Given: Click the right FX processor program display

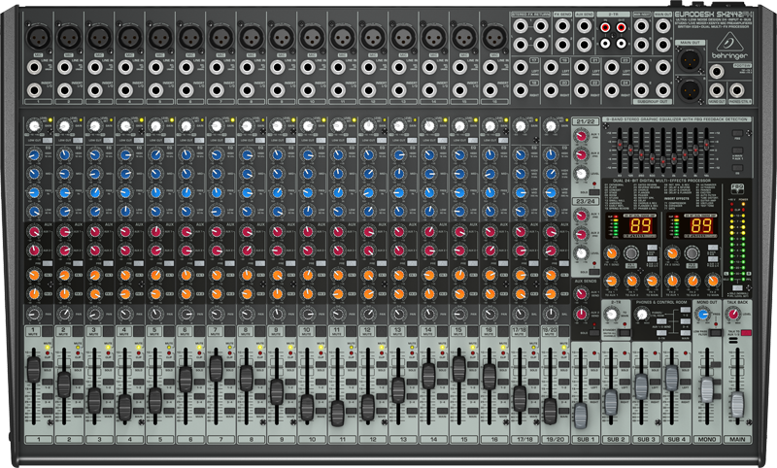Looking at the screenshot, I should click(x=694, y=226).
